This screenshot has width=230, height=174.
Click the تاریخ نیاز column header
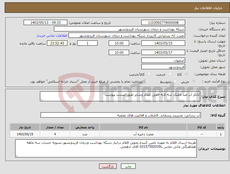25,127
